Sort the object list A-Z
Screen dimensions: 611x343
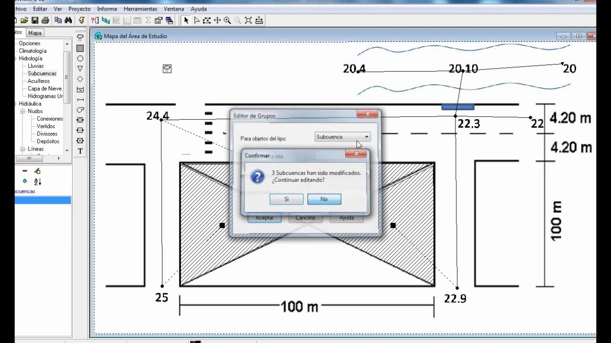click(37, 182)
